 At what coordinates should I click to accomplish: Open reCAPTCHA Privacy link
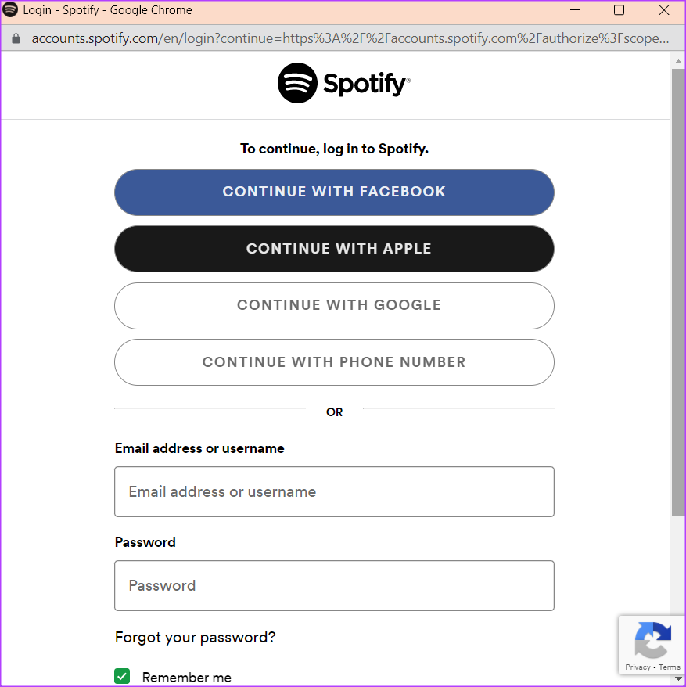[x=638, y=667]
